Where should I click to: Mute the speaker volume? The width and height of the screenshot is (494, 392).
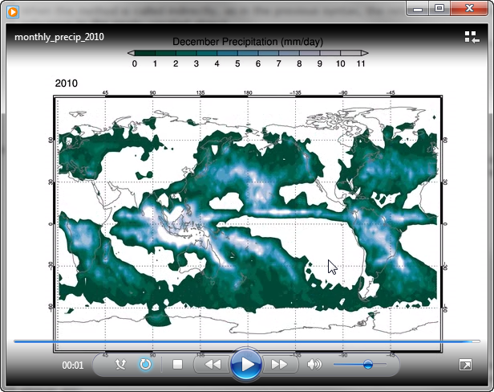click(314, 365)
